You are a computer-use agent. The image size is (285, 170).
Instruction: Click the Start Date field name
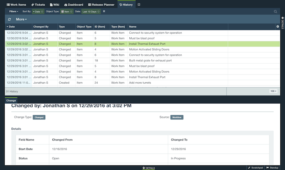26,149
